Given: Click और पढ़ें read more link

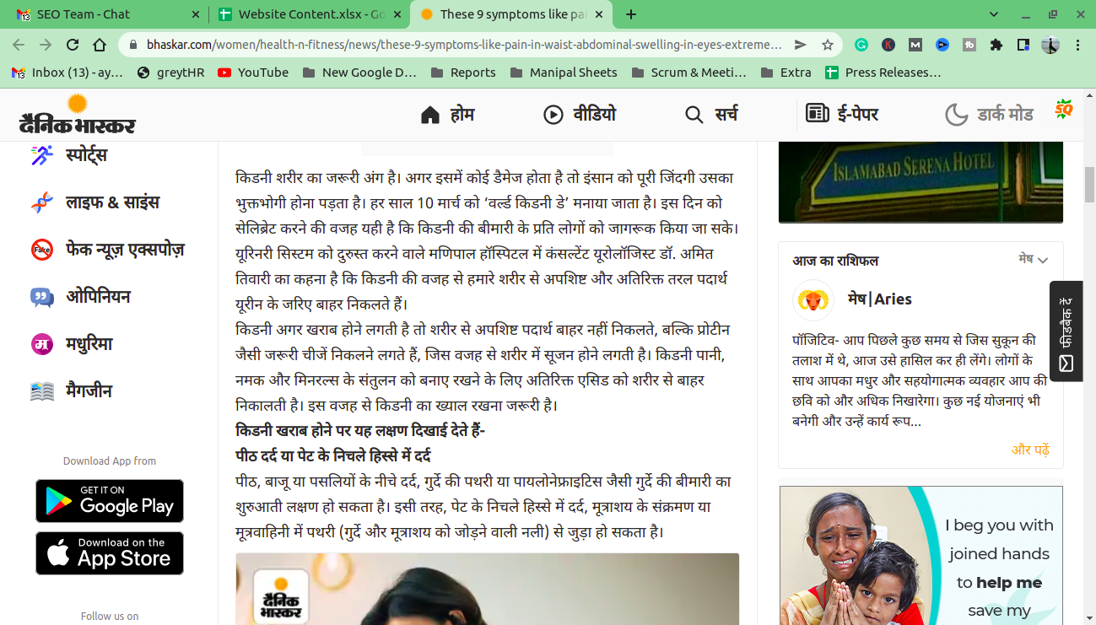Looking at the screenshot, I should click(1030, 450).
